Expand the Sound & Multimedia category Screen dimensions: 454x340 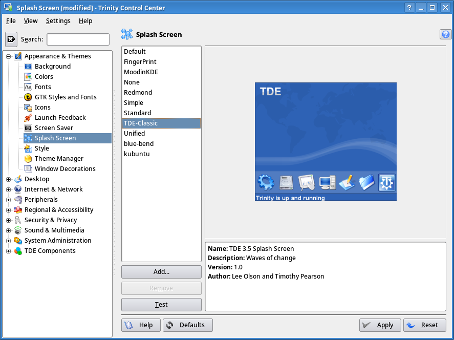[8, 230]
